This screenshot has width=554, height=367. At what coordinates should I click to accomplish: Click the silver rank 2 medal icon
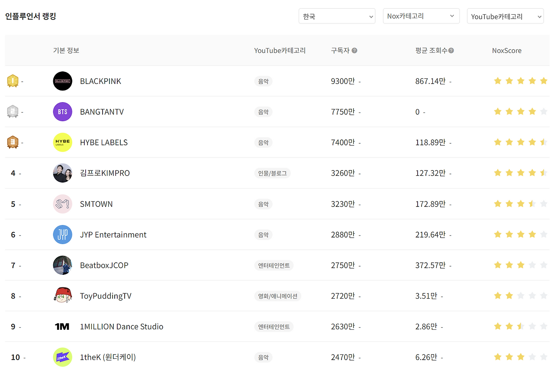(13, 112)
